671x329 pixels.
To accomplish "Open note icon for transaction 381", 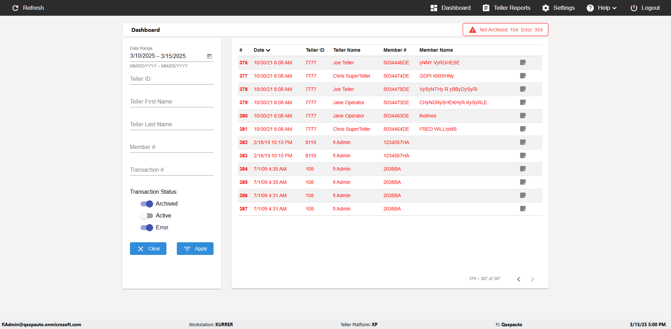I will point(523,129).
